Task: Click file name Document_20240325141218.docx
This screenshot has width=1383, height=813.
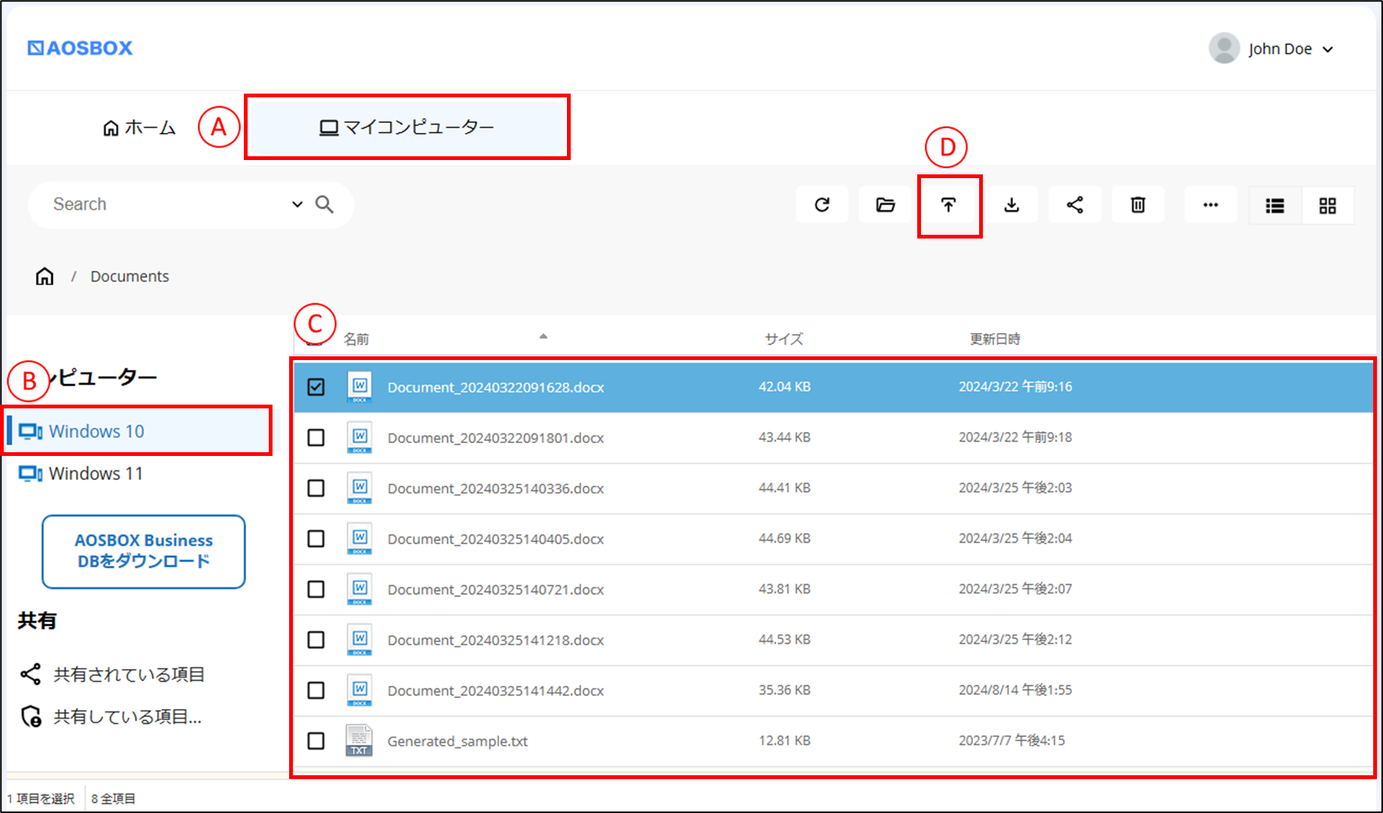Action: click(x=496, y=640)
